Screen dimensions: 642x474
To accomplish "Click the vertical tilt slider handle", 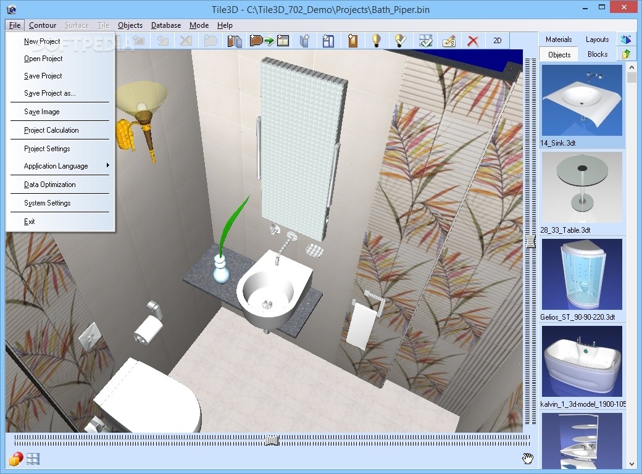I will [x=531, y=241].
